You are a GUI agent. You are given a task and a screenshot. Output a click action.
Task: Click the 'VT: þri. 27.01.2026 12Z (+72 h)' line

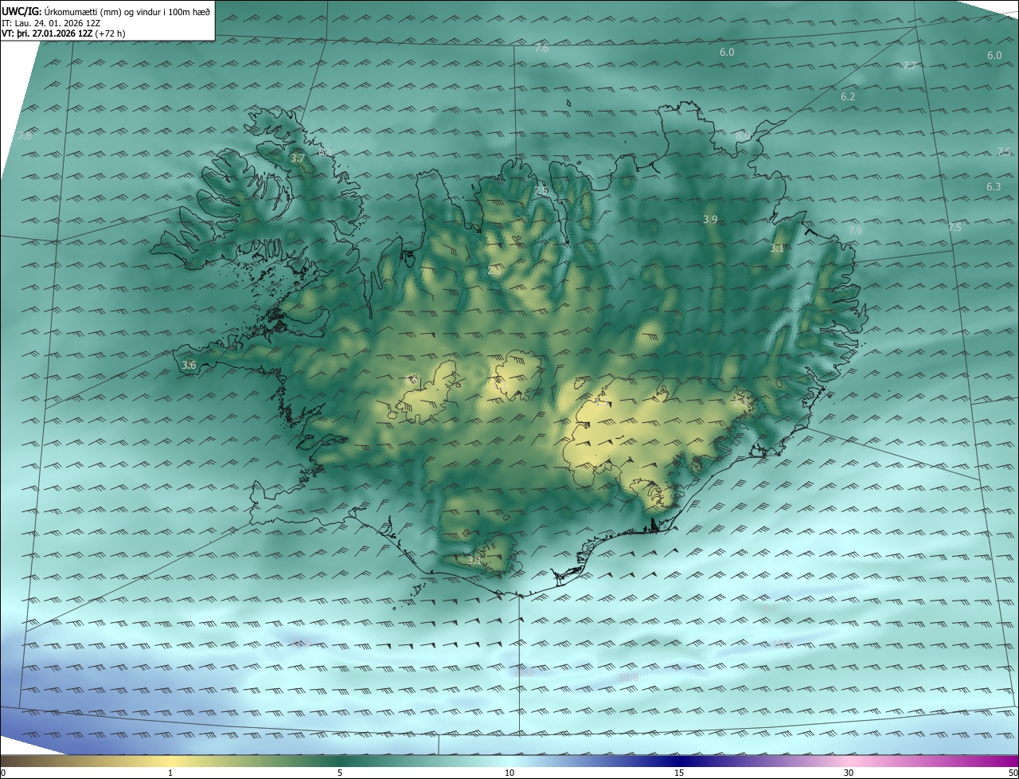point(64,33)
